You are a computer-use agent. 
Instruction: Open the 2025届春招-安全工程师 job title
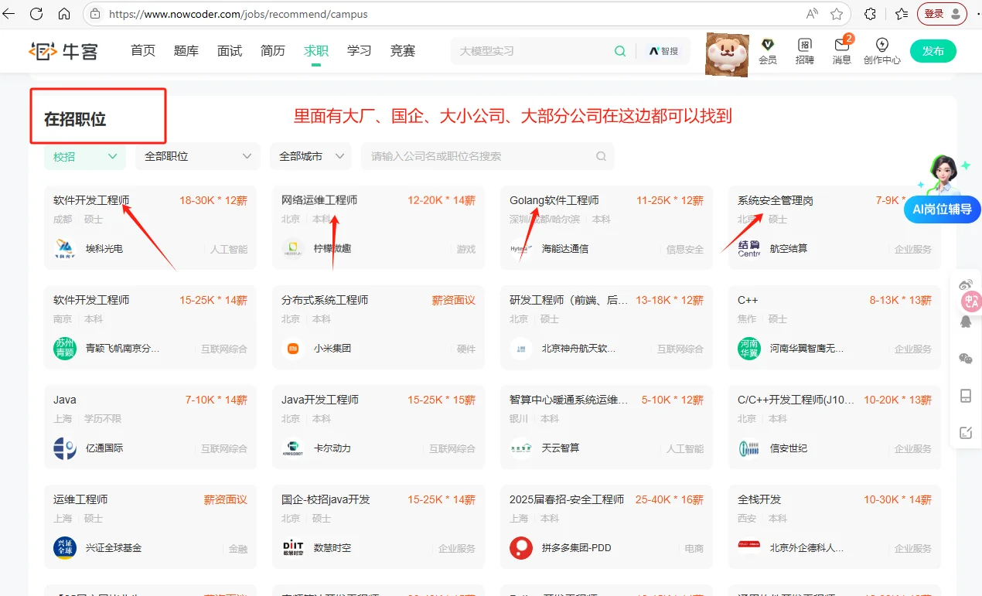pyautogui.click(x=567, y=499)
